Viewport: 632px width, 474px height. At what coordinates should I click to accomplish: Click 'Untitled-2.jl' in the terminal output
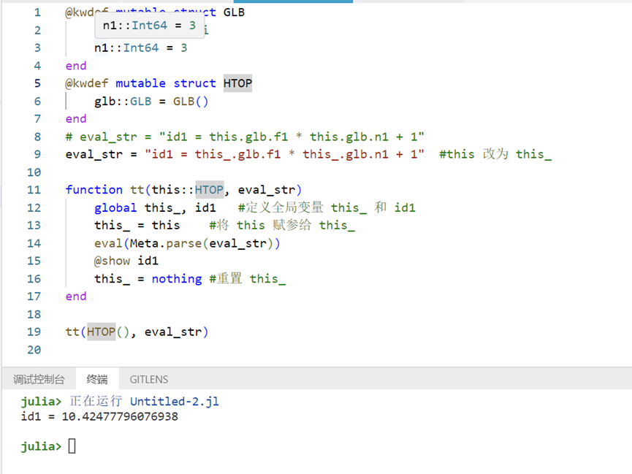175,401
